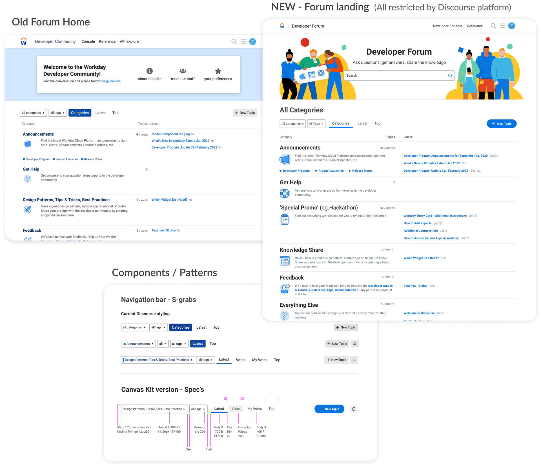The width and height of the screenshot is (541, 467).
Task: Select Top tab in new forum landing
Action: tap(377, 123)
